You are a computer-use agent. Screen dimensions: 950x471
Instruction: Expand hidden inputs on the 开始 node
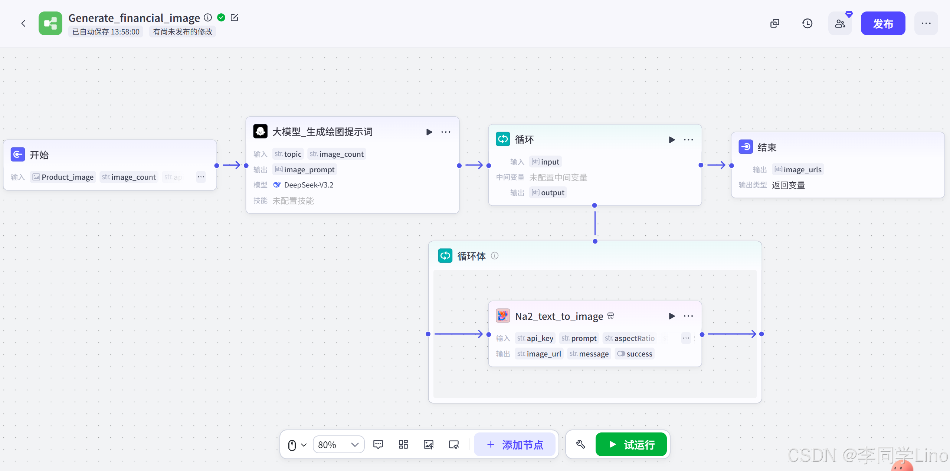click(201, 177)
